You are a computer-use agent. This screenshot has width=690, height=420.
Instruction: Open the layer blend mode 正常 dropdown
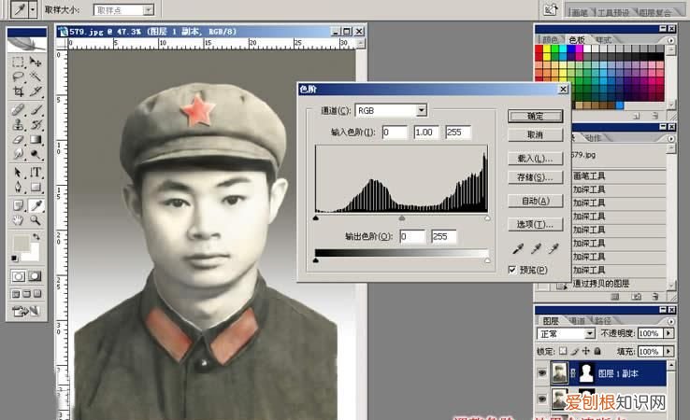[x=590, y=333]
